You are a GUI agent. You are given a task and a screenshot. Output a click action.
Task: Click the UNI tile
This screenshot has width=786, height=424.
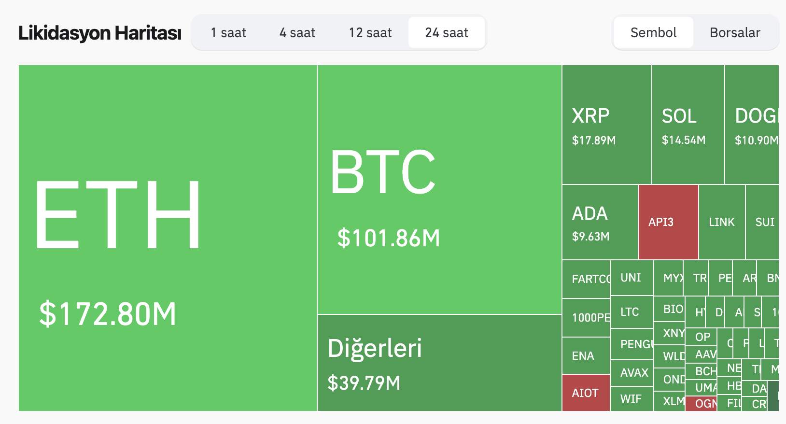631,278
